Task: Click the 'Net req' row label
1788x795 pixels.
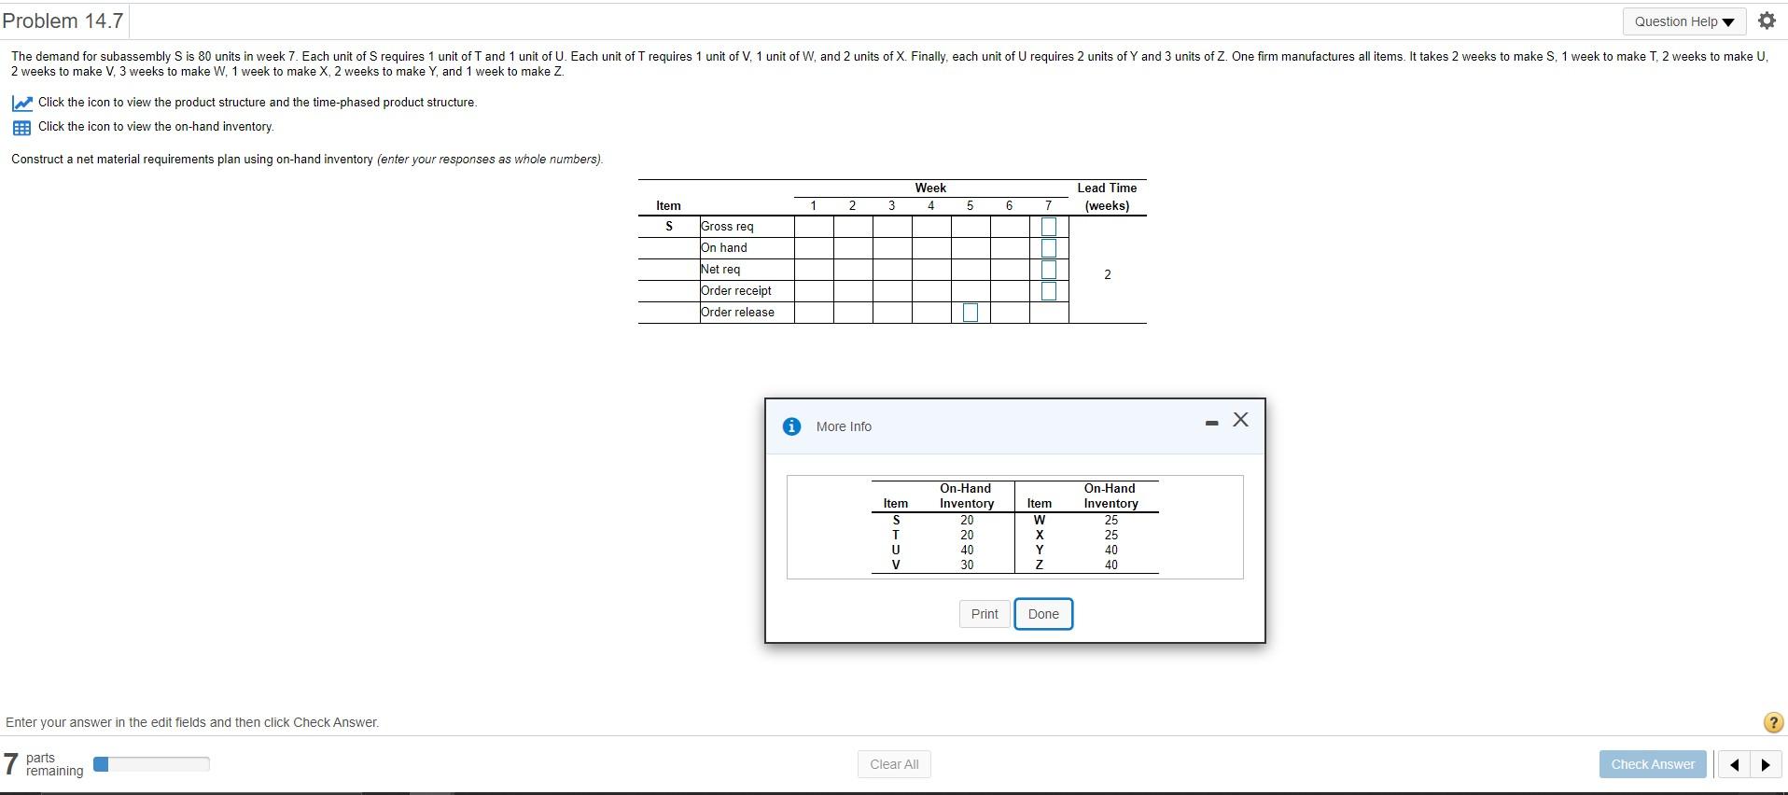Action: (x=720, y=270)
